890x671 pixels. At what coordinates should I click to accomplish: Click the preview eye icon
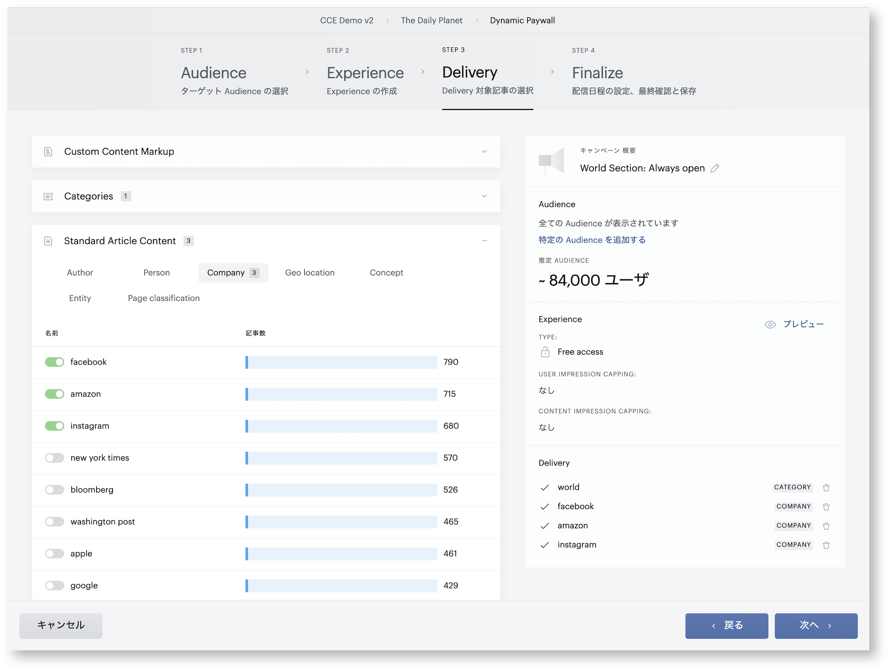770,325
